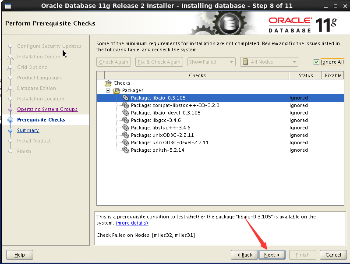The width and height of the screenshot is (350, 264).
Task: Click the gear icon beside Package: libaio-0.3.105
Action: [126, 98]
